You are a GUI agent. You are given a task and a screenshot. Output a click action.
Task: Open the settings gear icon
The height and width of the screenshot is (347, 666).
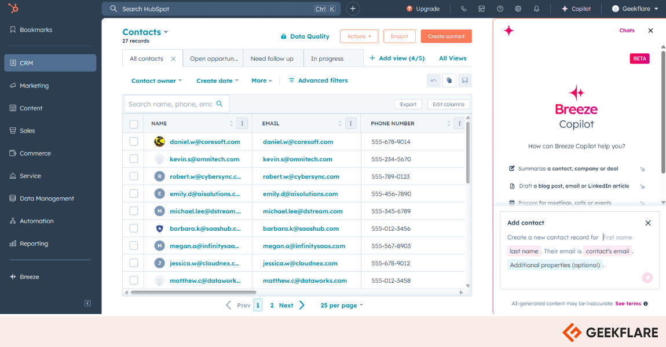(518, 9)
